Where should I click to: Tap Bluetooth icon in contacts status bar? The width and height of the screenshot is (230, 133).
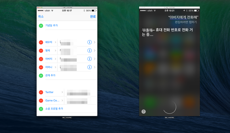(84, 11)
